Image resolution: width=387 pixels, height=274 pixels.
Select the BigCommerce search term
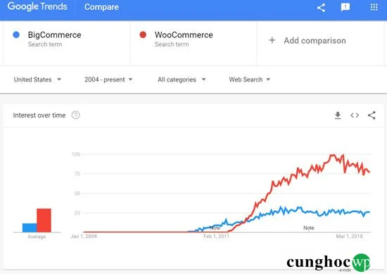click(x=55, y=35)
